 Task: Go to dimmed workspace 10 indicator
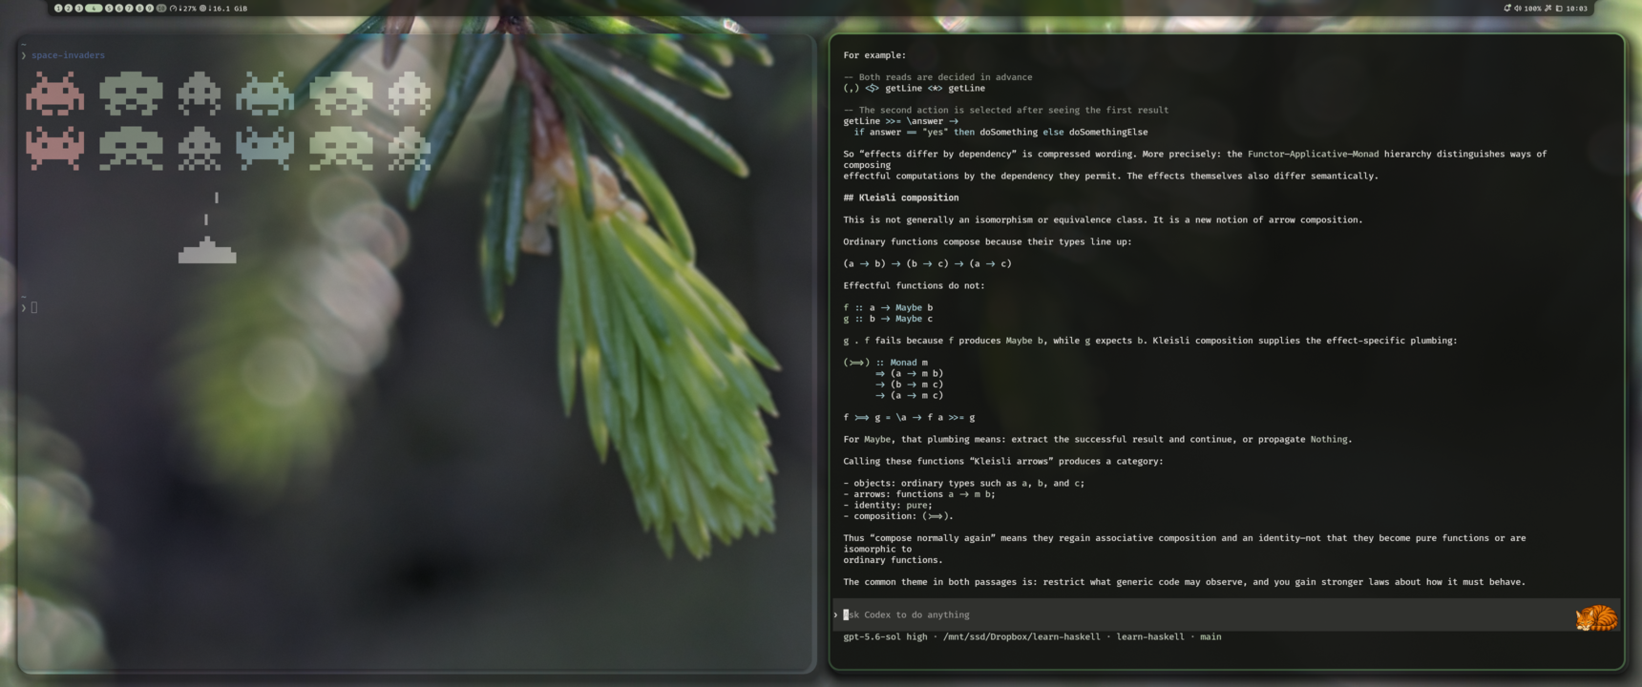pos(161,8)
